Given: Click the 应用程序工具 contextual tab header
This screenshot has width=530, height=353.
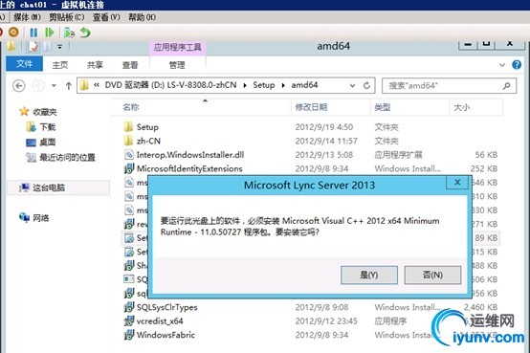Looking at the screenshot, I should click(177, 47).
